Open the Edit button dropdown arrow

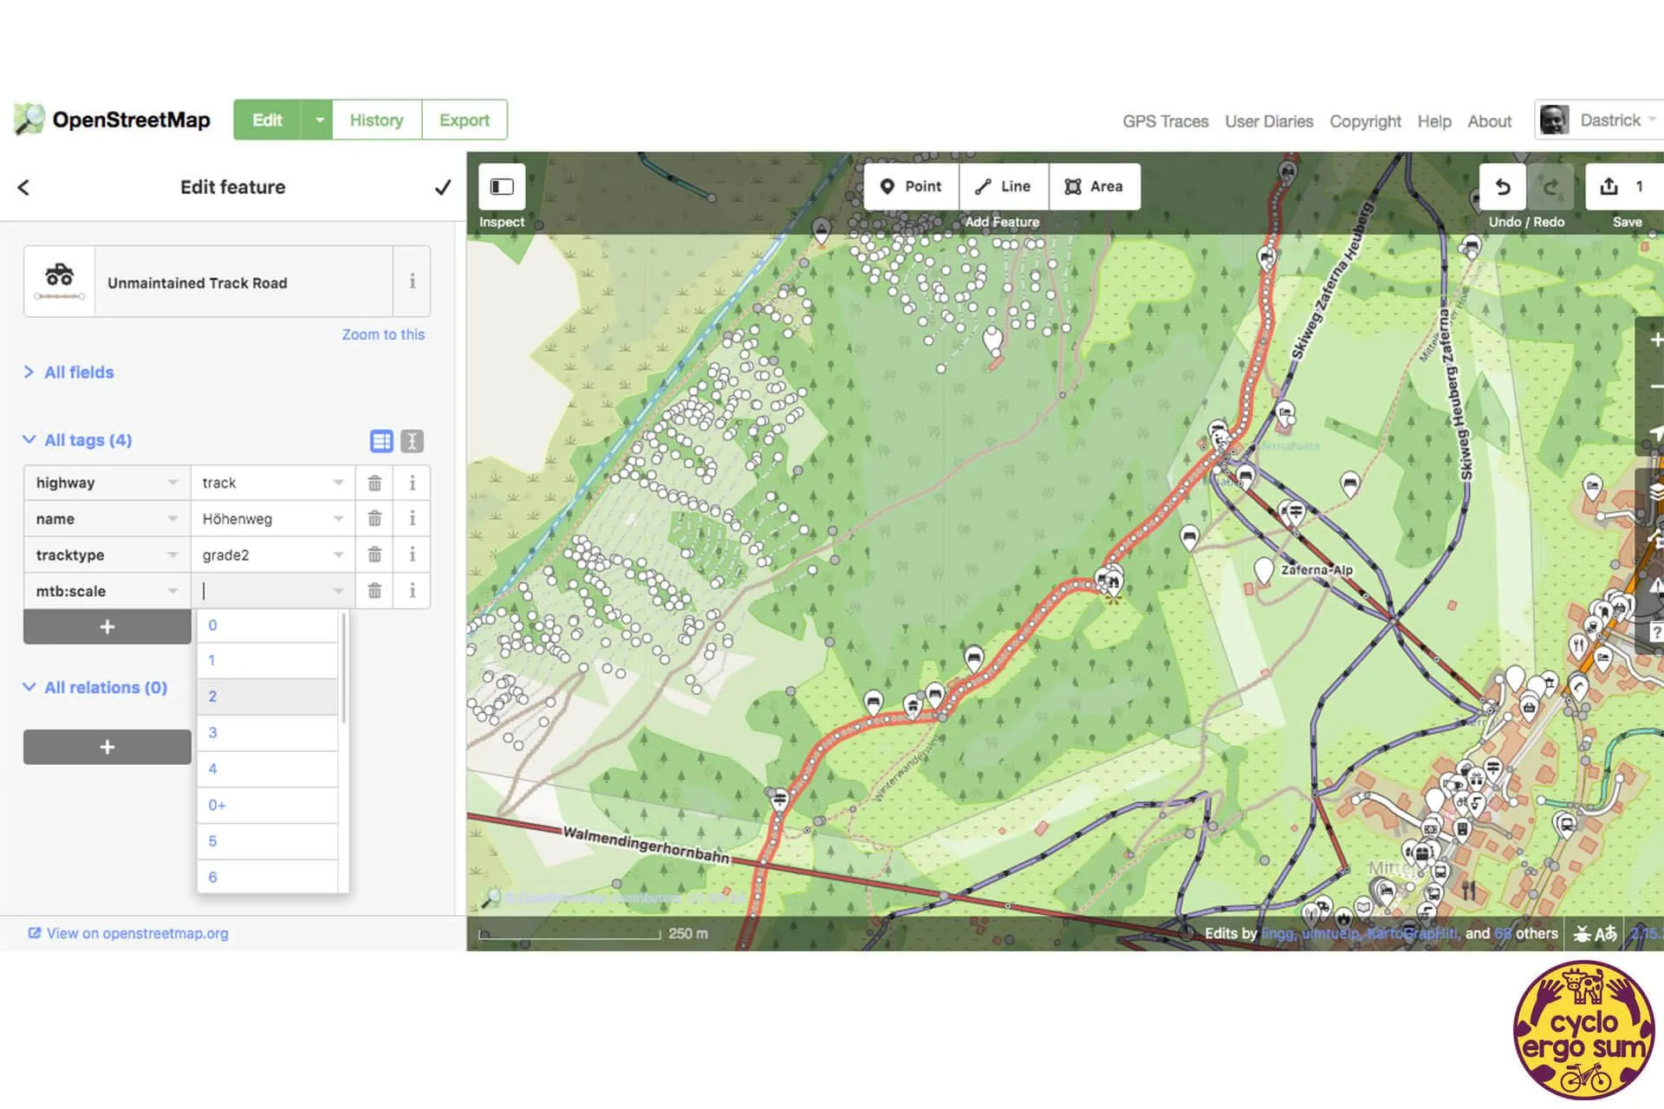click(x=318, y=120)
